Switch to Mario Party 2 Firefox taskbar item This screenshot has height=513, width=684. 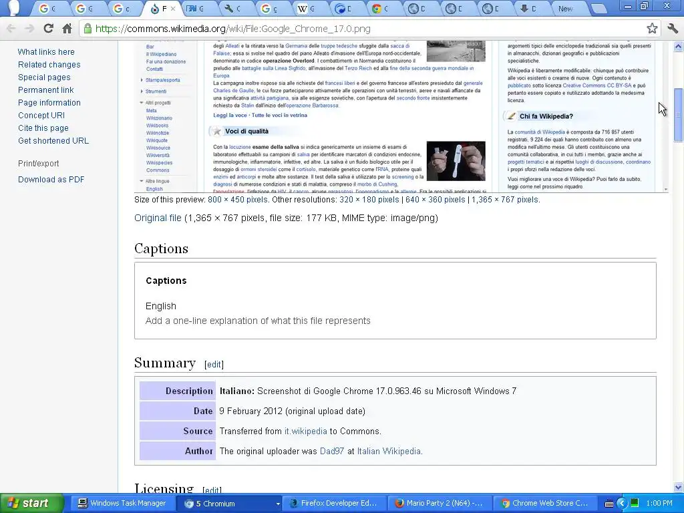click(440, 504)
